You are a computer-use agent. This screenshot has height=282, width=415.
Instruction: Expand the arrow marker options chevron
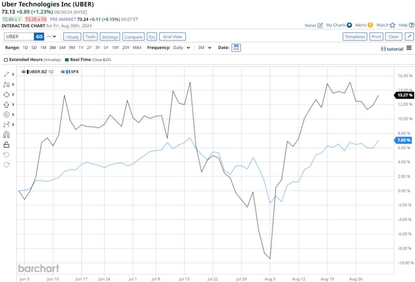pos(13,105)
